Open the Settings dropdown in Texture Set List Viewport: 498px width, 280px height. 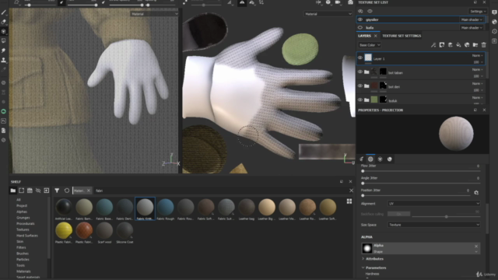click(478, 12)
